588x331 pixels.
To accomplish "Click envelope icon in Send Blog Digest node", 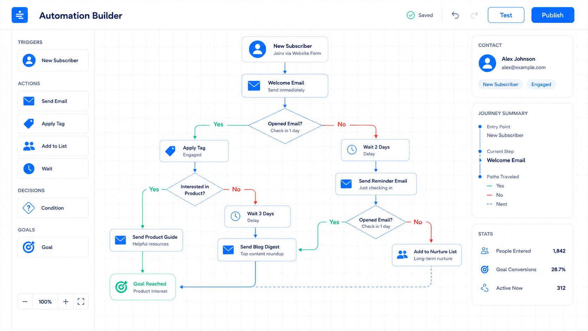I will click(228, 250).
